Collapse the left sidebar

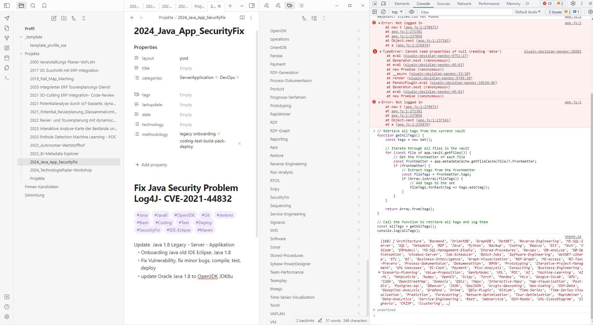tap(7, 6)
